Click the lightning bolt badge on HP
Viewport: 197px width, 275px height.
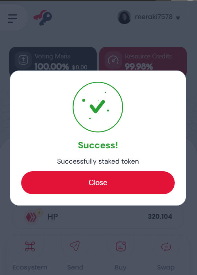pos(39,213)
